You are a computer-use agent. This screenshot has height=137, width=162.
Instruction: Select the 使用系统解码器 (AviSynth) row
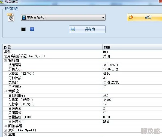point(82,56)
